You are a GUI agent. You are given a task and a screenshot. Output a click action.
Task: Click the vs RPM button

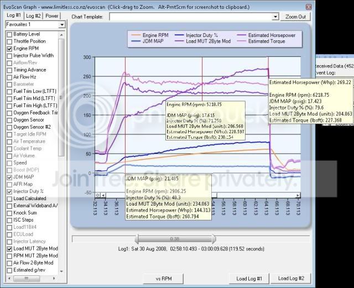point(164,279)
